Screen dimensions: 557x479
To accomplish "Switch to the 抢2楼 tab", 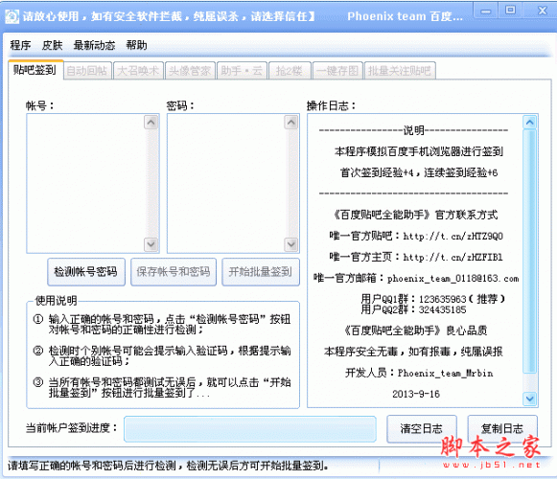I will click(290, 71).
